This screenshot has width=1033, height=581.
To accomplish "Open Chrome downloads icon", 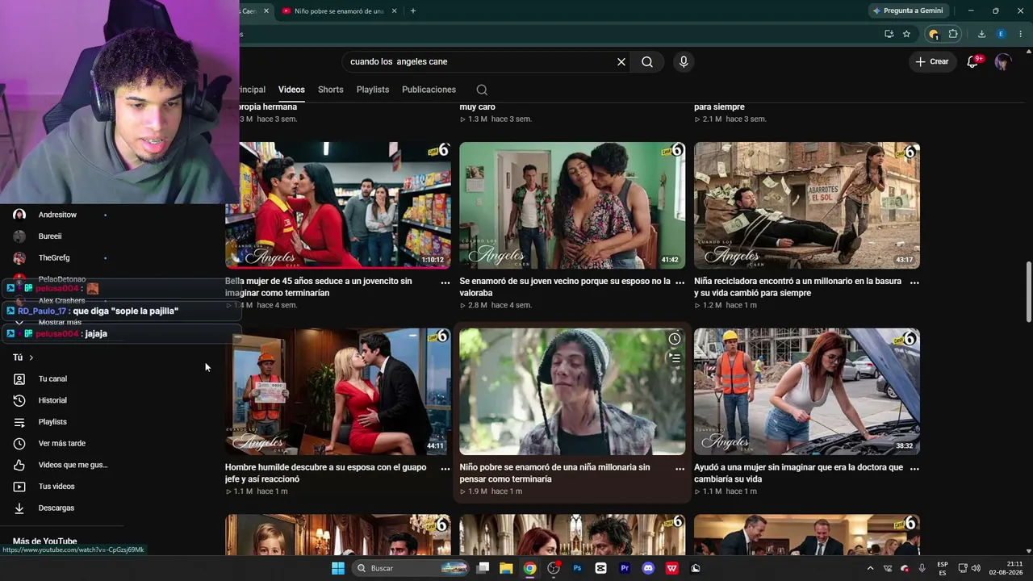I will [981, 34].
